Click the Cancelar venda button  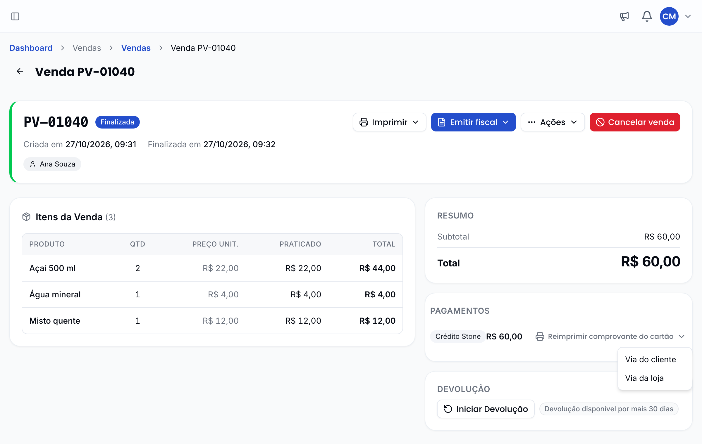click(x=635, y=122)
